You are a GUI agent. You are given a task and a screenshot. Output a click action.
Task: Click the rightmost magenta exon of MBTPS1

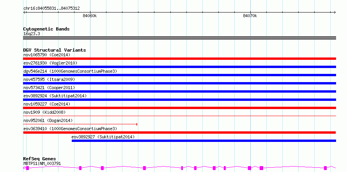325,168
